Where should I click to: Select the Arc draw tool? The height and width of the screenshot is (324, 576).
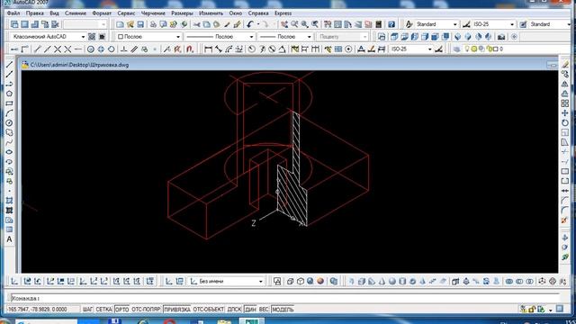tap(9, 113)
